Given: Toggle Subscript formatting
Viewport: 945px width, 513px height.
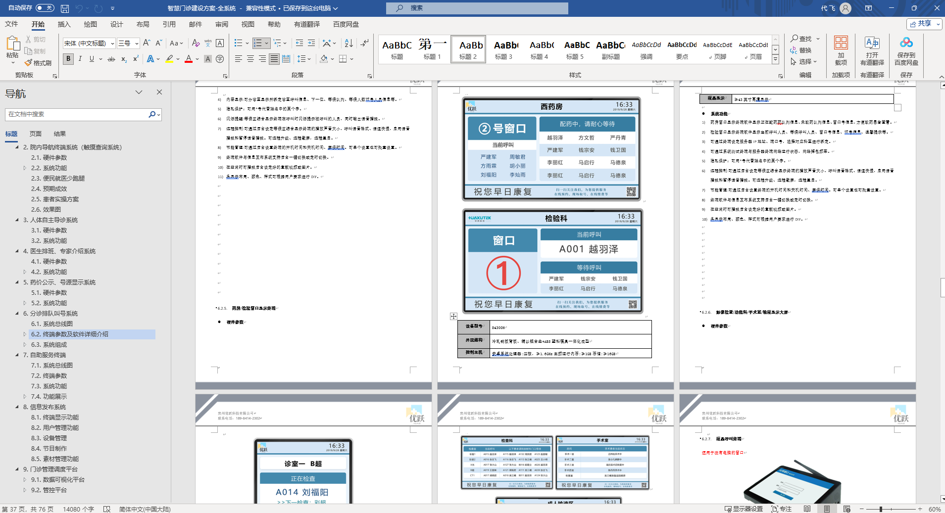Looking at the screenshot, I should (x=124, y=59).
